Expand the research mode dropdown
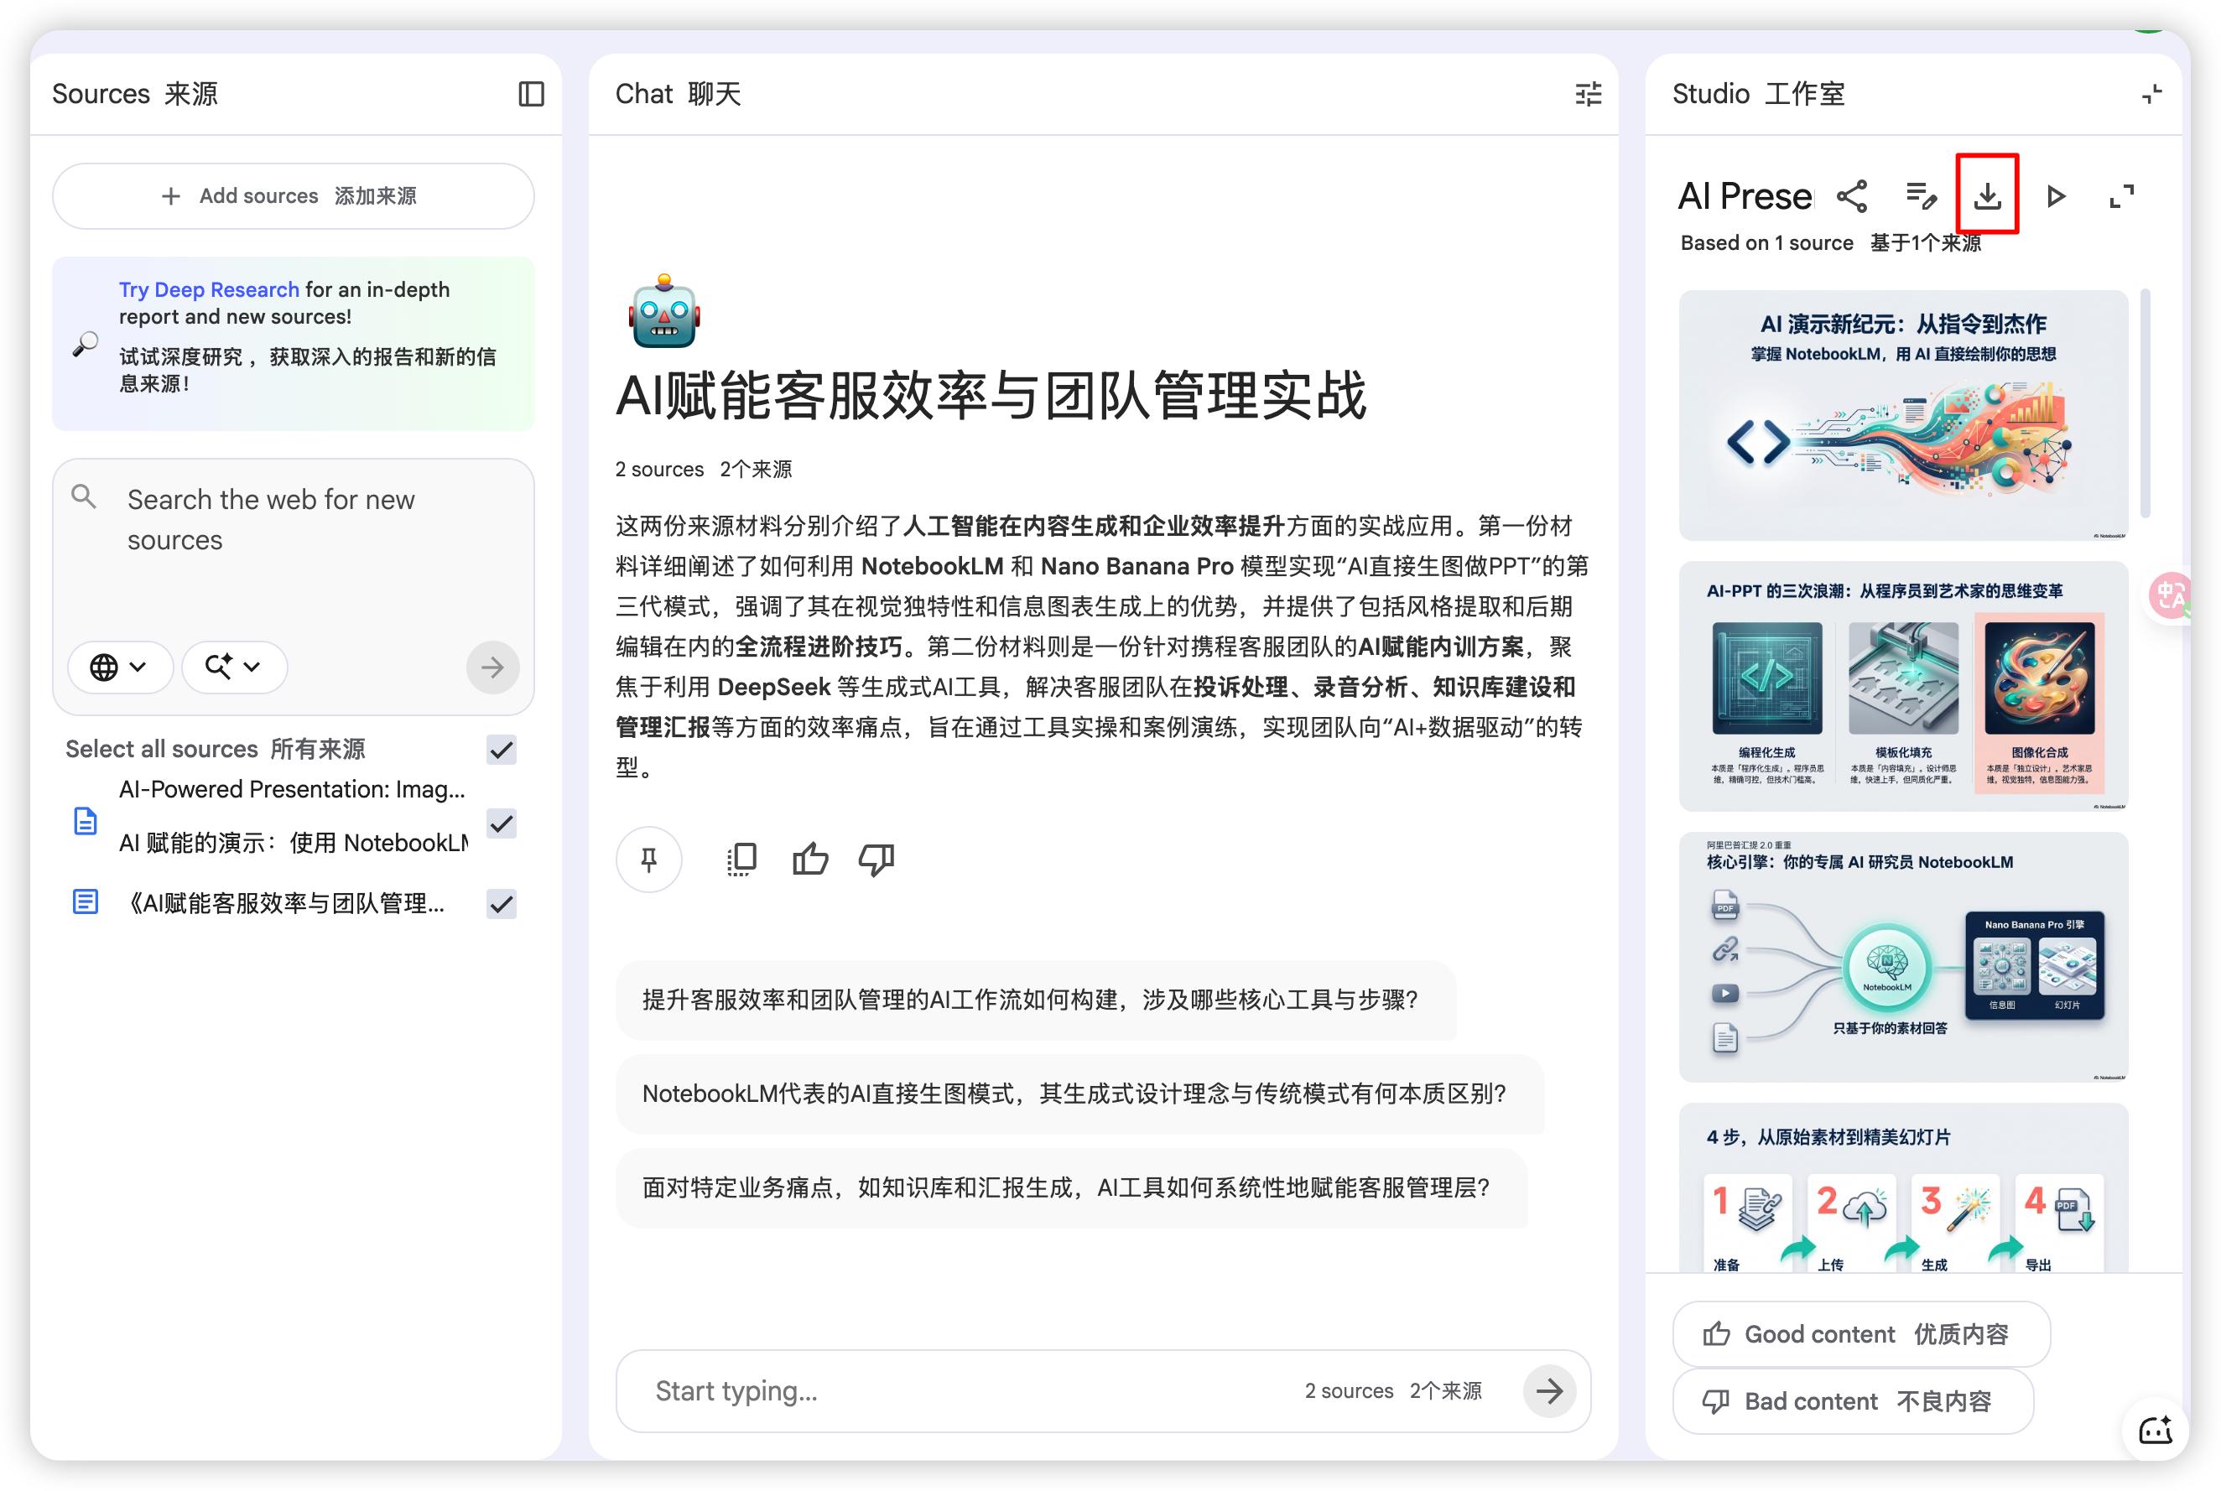Image resolution: width=2221 pixels, height=1491 pixels. [233, 667]
